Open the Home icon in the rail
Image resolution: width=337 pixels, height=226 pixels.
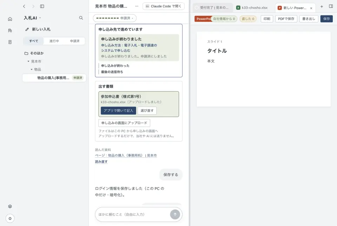click(x=10, y=19)
